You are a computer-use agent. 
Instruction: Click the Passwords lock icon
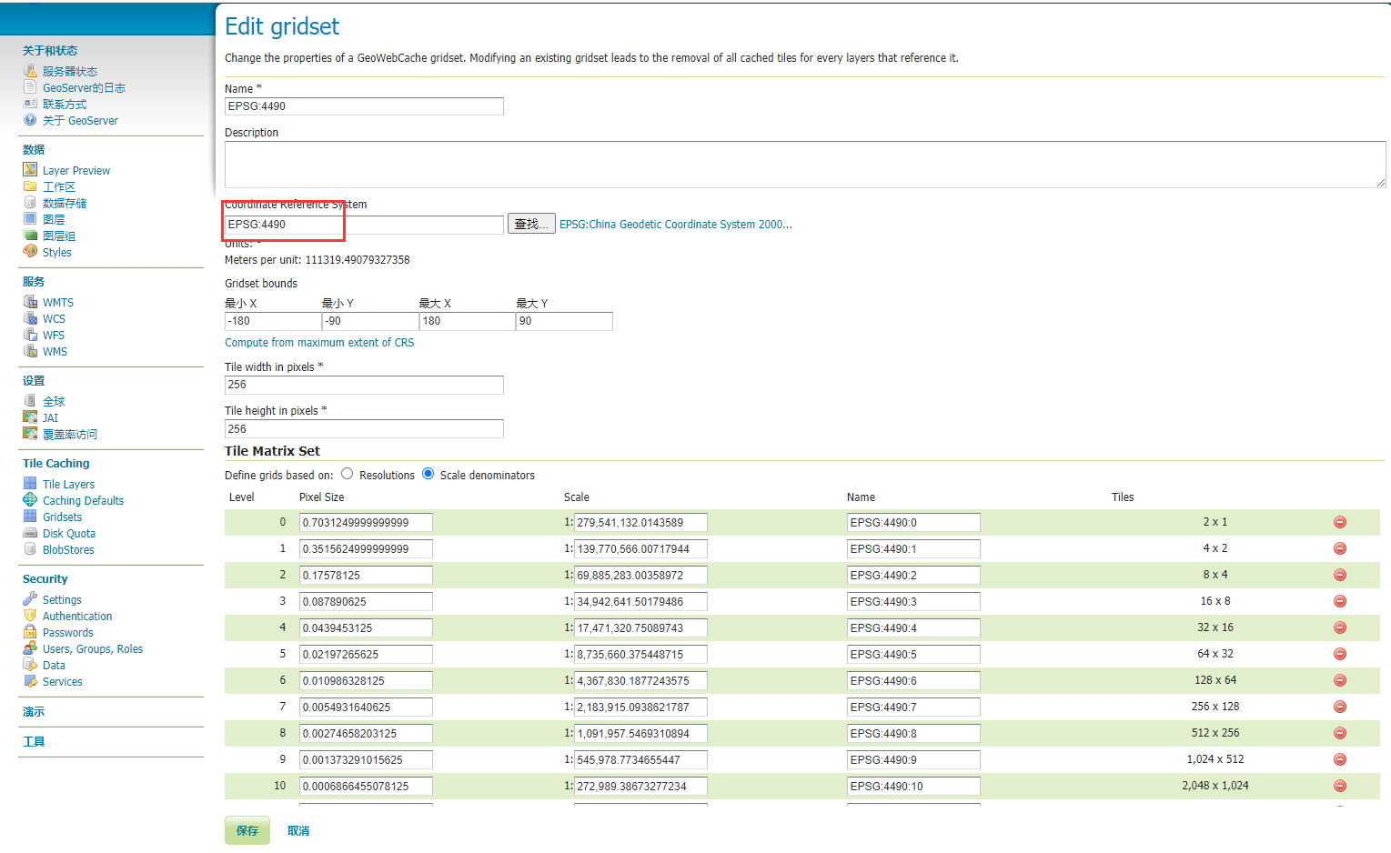[30, 632]
